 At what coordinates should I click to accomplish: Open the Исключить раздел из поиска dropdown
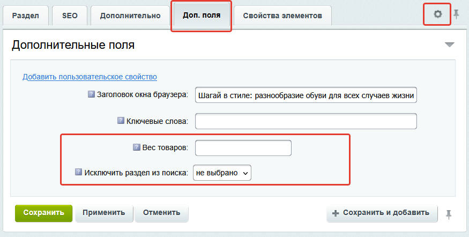click(222, 173)
